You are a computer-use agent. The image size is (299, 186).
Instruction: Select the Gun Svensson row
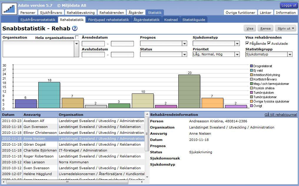[x=73, y=127]
